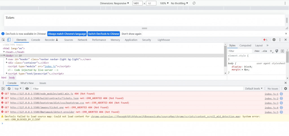The width and height of the screenshot is (289, 136).
Task: Collapse the body element node
Action: coord(4,55)
